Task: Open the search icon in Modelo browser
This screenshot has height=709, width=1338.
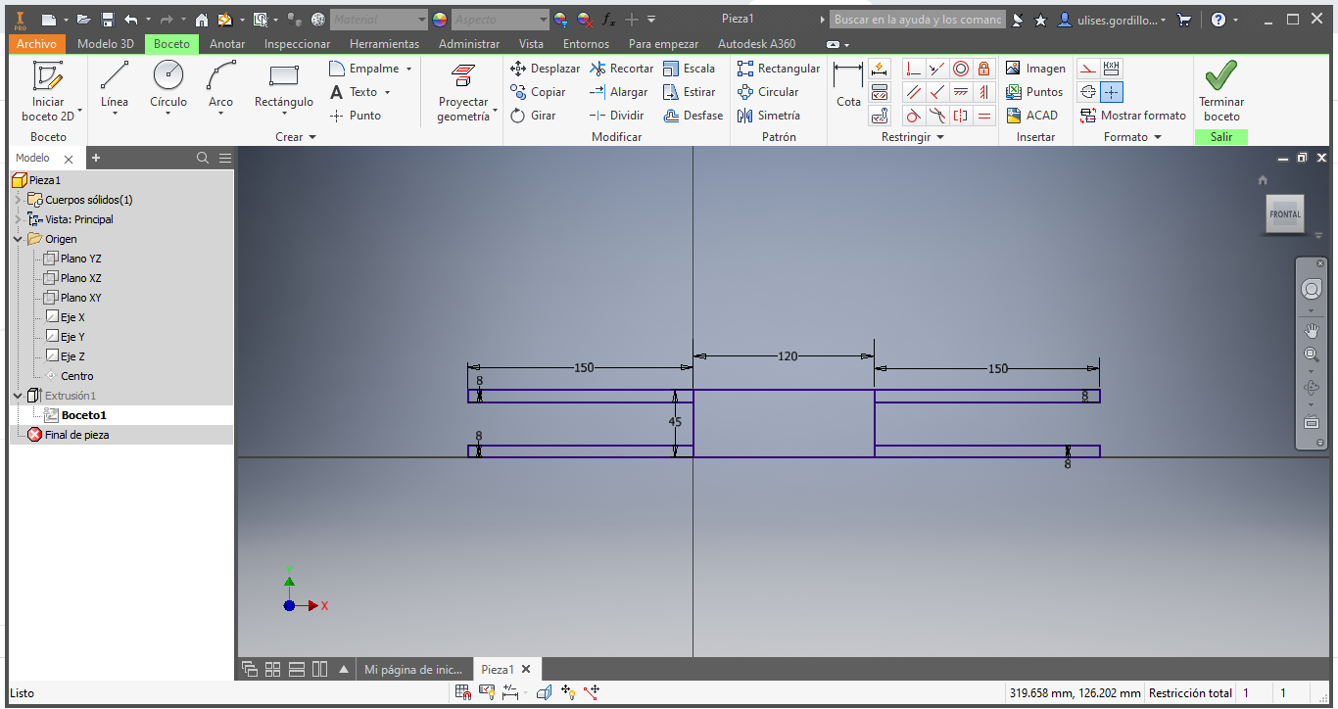Action: click(203, 158)
